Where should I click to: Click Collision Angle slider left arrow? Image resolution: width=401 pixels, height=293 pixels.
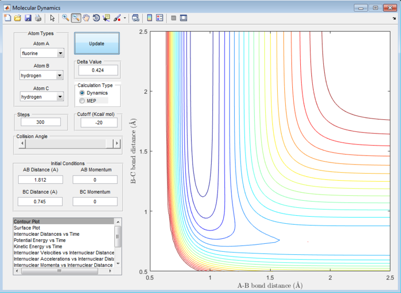point(22,143)
